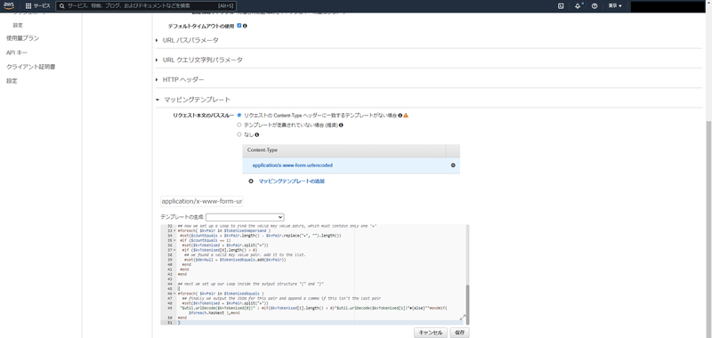Open 使用量プラン in the sidebar
712x338 pixels.
(23, 38)
